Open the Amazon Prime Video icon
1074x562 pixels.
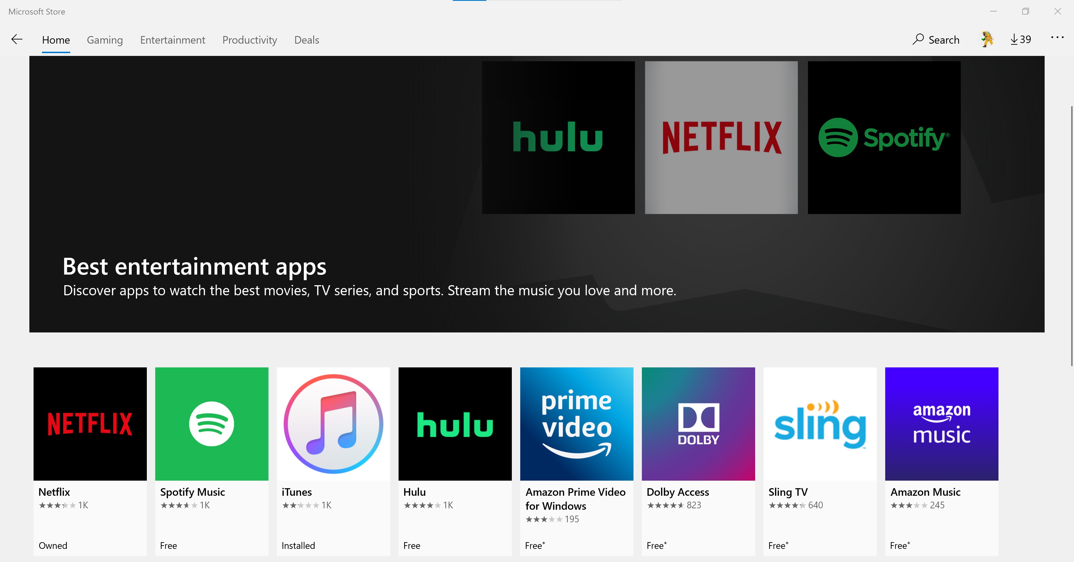click(x=577, y=424)
